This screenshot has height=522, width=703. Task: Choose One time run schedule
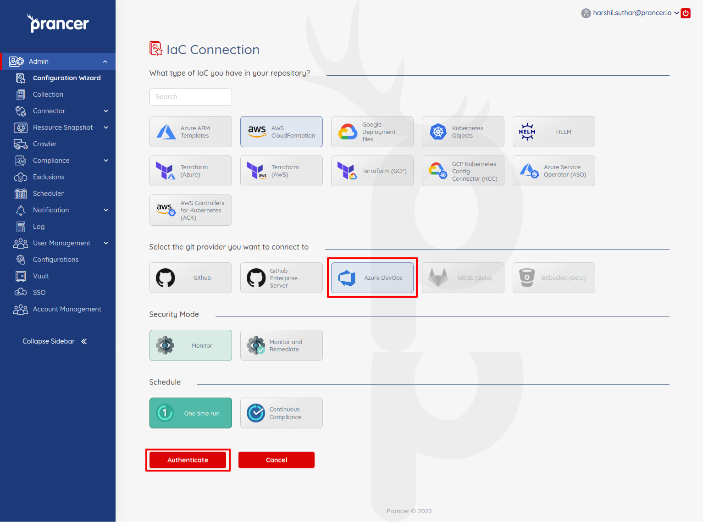click(x=191, y=413)
